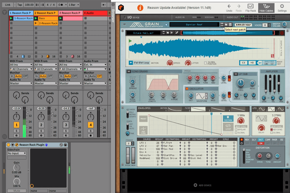Open the LP 12dB filter type dropdown
290x193 pixels.
tap(236, 74)
